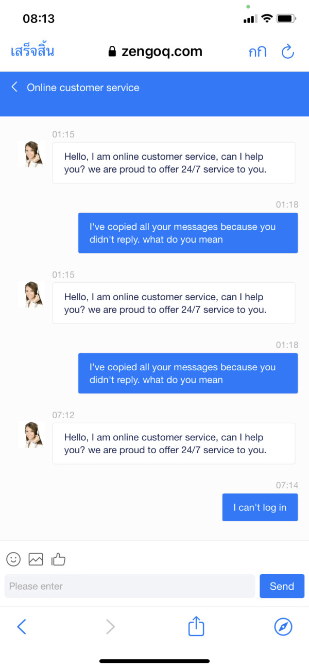
Task: Tap the image upload icon
Action: tap(36, 559)
